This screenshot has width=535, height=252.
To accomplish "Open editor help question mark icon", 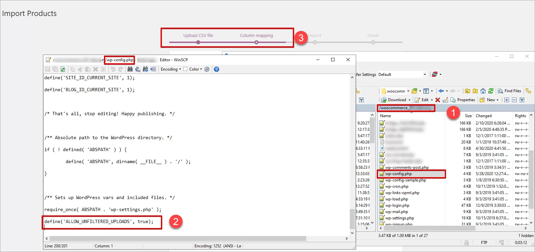I will pyautogui.click(x=217, y=69).
